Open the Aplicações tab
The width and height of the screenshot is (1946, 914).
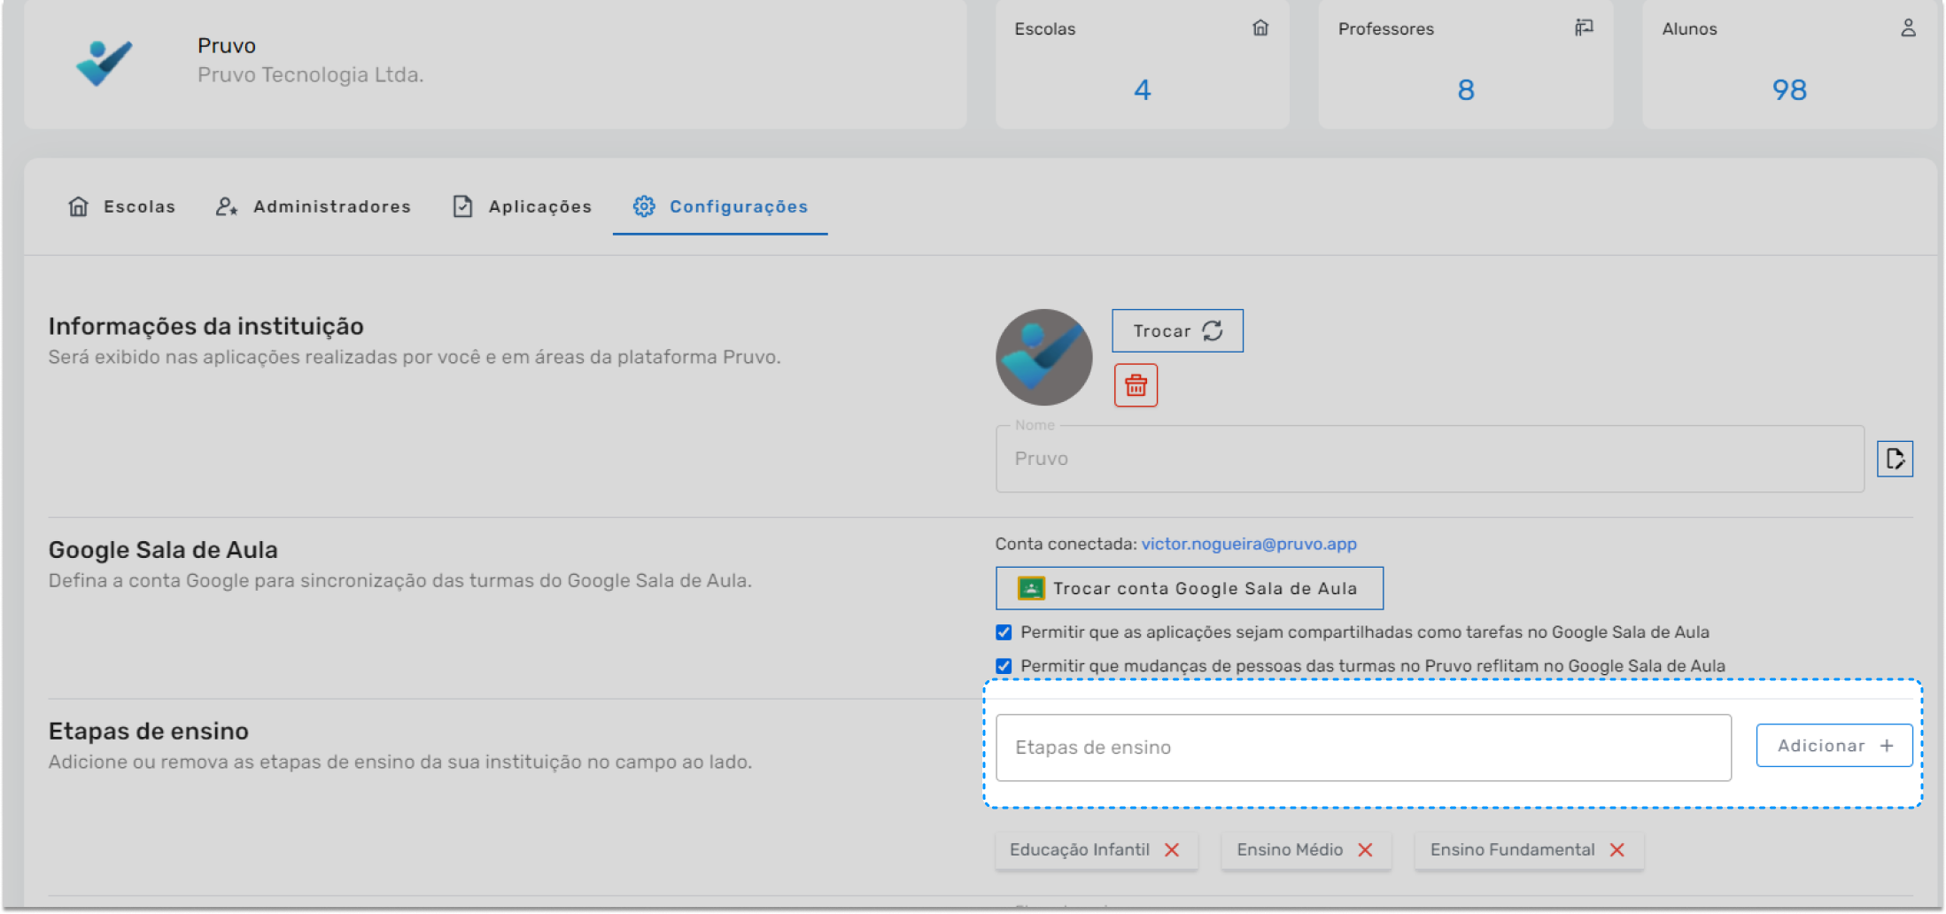[x=522, y=206]
